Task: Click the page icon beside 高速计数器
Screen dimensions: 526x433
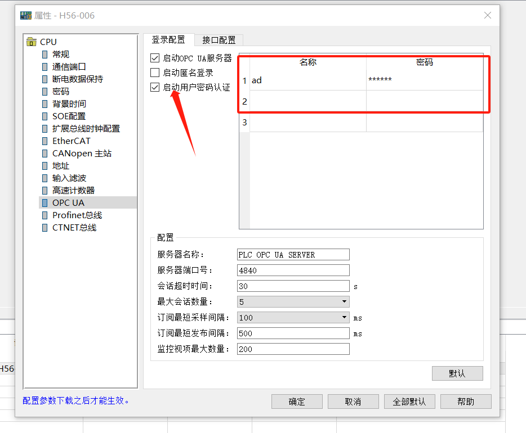Action: click(44, 191)
